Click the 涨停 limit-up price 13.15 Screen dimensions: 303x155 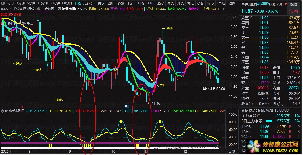coord(264,68)
